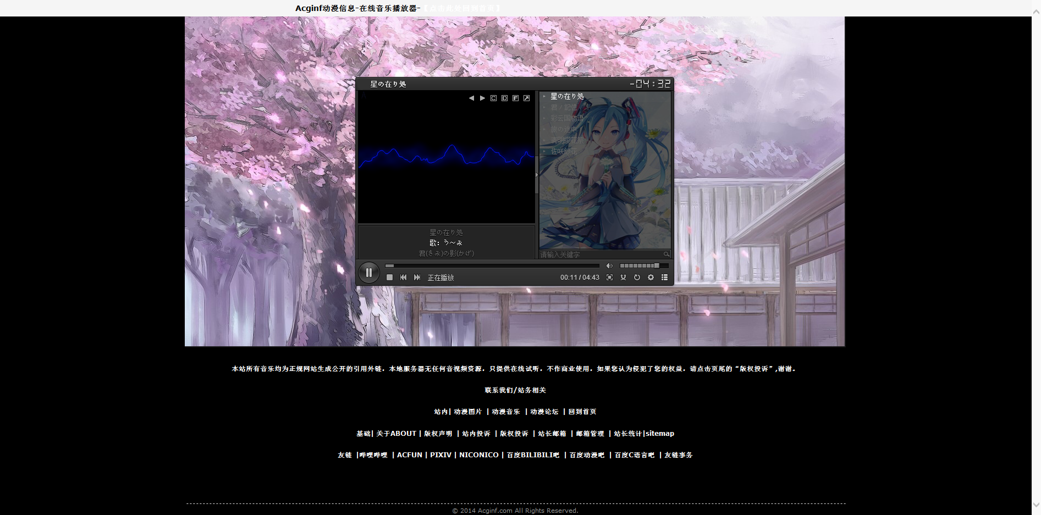Pause playback with the round pause button
Screen dimensions: 1041x515
[368, 273]
